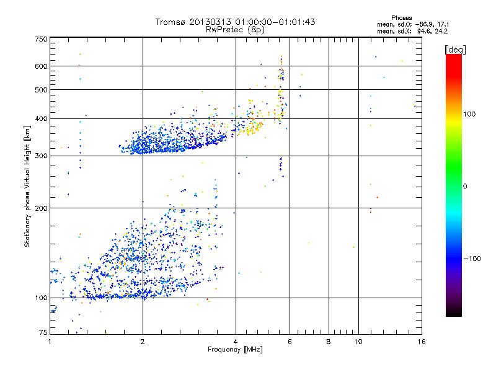Click the plot title 'Tromsø 20130313 01:00:00-01:01:43'
The image size is (496, 372).
(x=235, y=22)
